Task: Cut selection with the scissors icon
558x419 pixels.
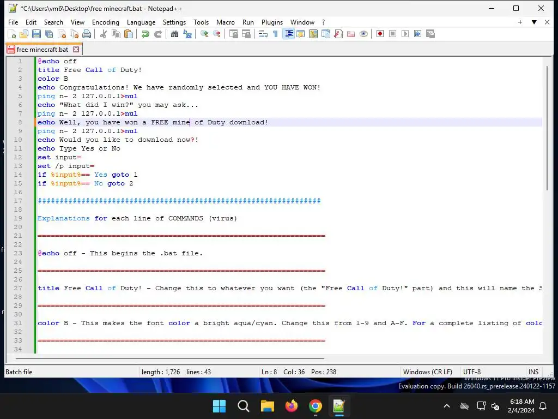Action: pyautogui.click(x=103, y=34)
